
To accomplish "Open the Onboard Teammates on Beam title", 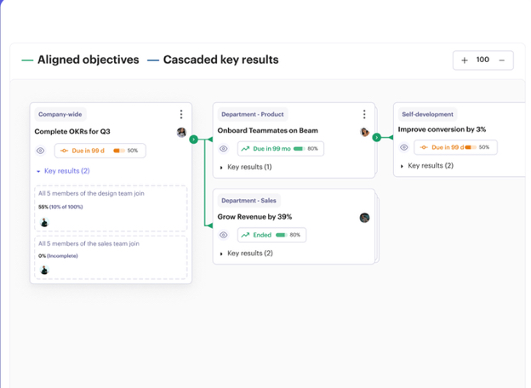I will (267, 130).
